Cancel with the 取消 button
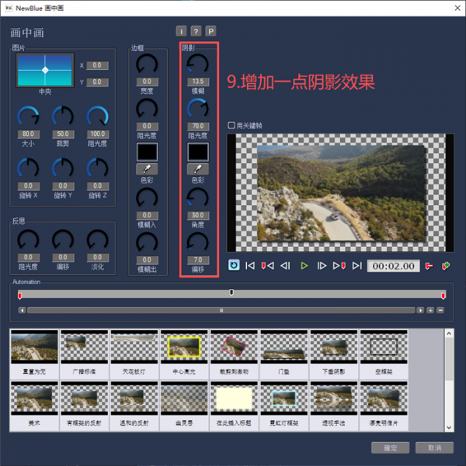 [x=434, y=447]
